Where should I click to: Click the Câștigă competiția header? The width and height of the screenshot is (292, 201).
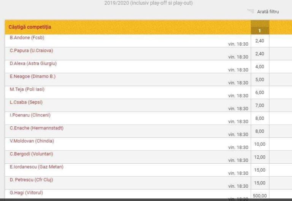30,27
